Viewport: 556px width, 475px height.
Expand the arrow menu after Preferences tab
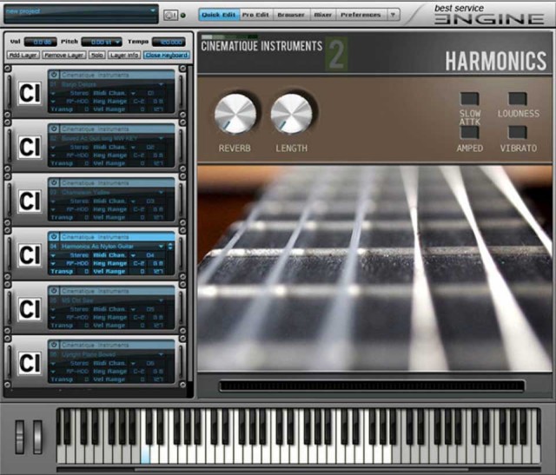tap(393, 15)
